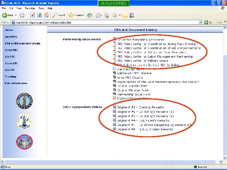Screen dimensions: 227x170
Task: Click the red circular eagle seal
Action: [x=25, y=142]
